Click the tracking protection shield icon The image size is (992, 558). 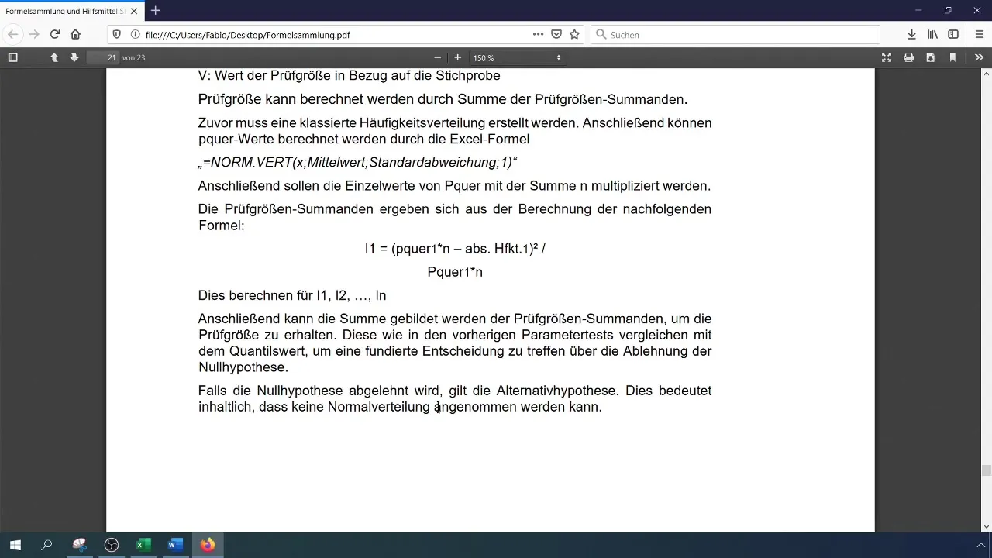tap(117, 34)
